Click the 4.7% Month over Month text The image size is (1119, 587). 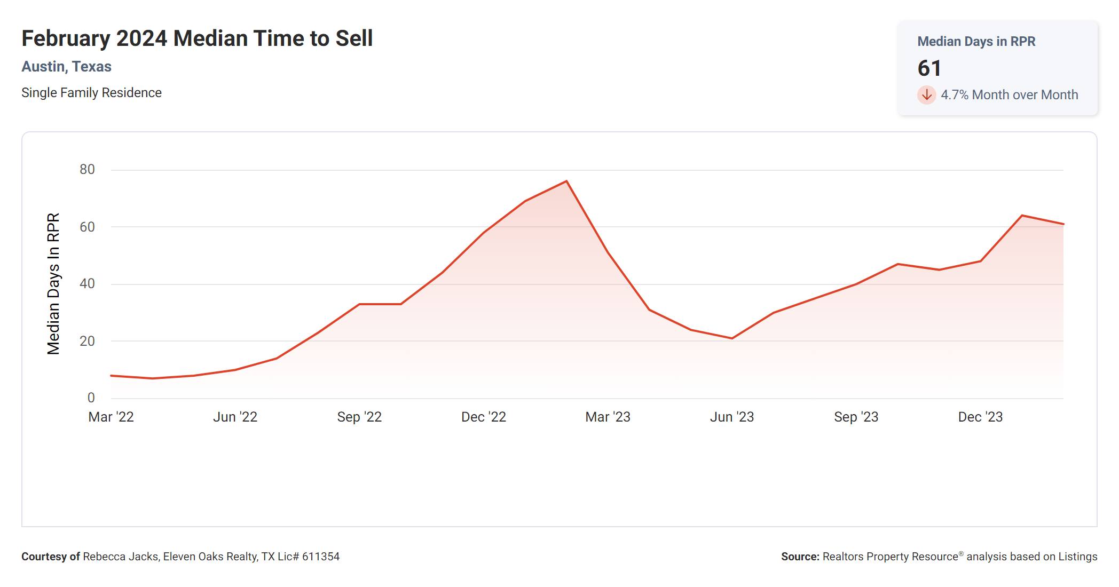coord(1009,95)
